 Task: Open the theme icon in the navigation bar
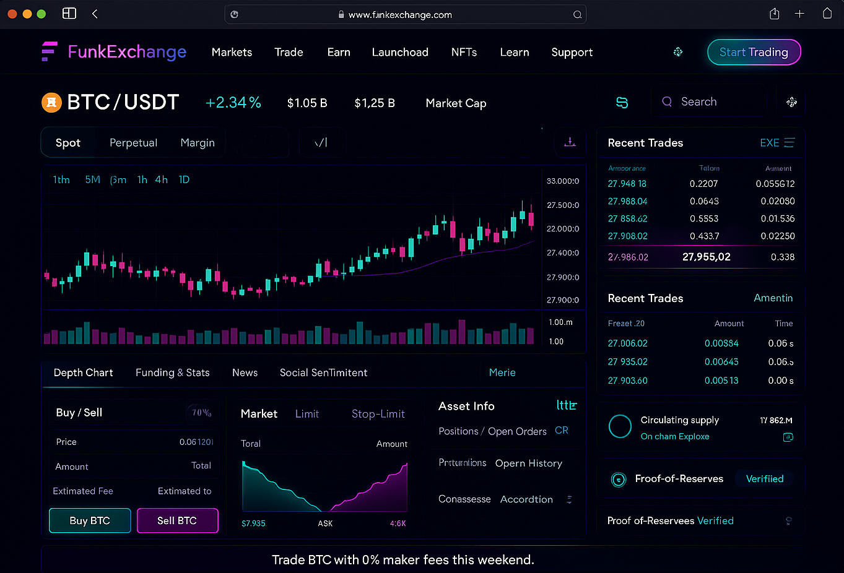(678, 52)
